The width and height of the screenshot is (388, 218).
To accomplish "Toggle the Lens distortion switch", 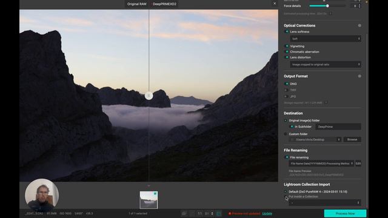I will [x=287, y=58].
